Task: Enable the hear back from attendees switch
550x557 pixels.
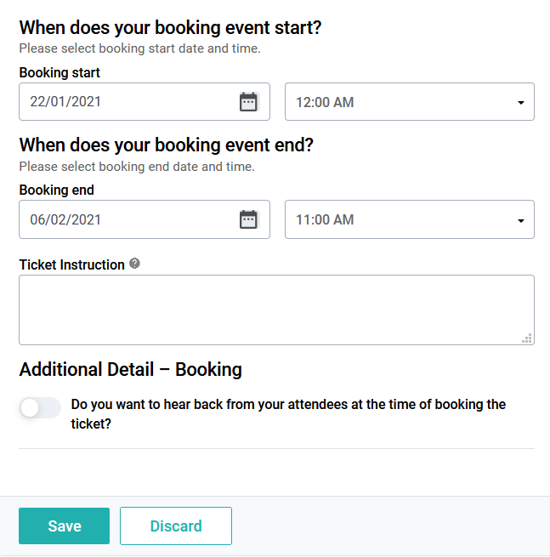Action: 40,407
